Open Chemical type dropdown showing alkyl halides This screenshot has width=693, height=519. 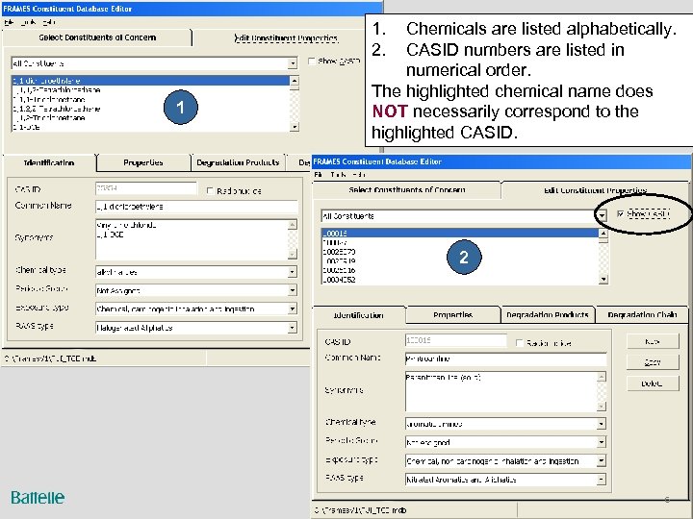pyautogui.click(x=293, y=272)
